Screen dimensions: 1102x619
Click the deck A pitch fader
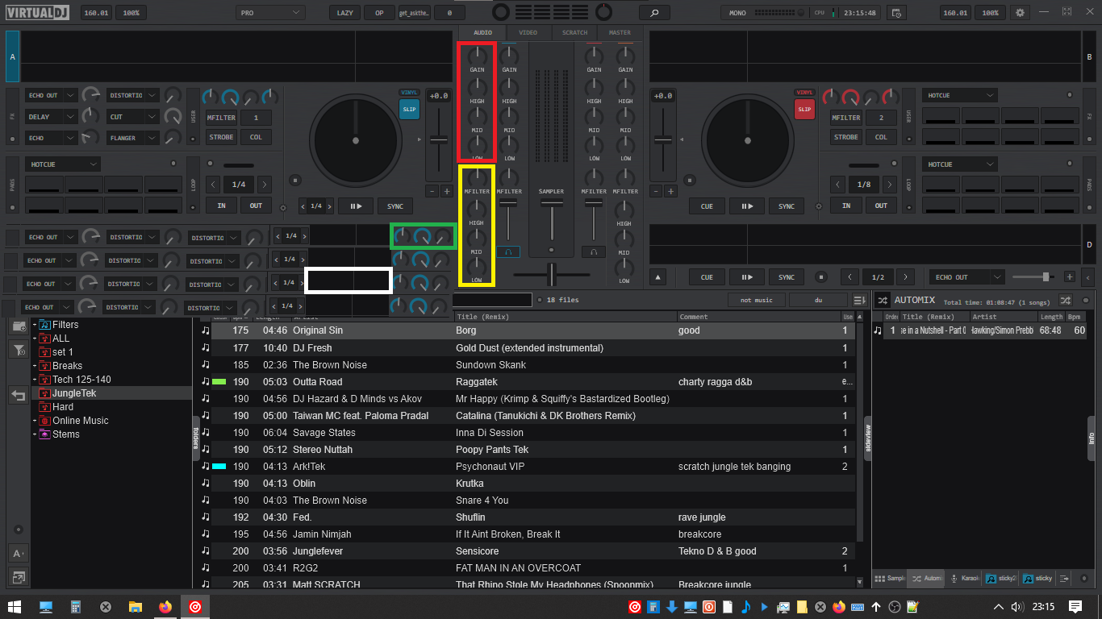pos(438,139)
